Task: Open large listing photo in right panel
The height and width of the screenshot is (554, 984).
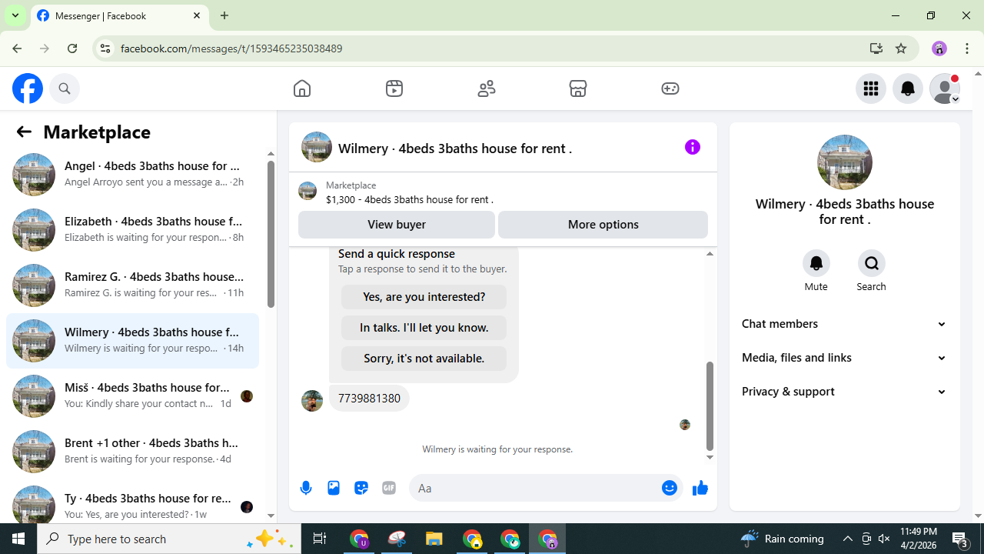Action: 845,162
